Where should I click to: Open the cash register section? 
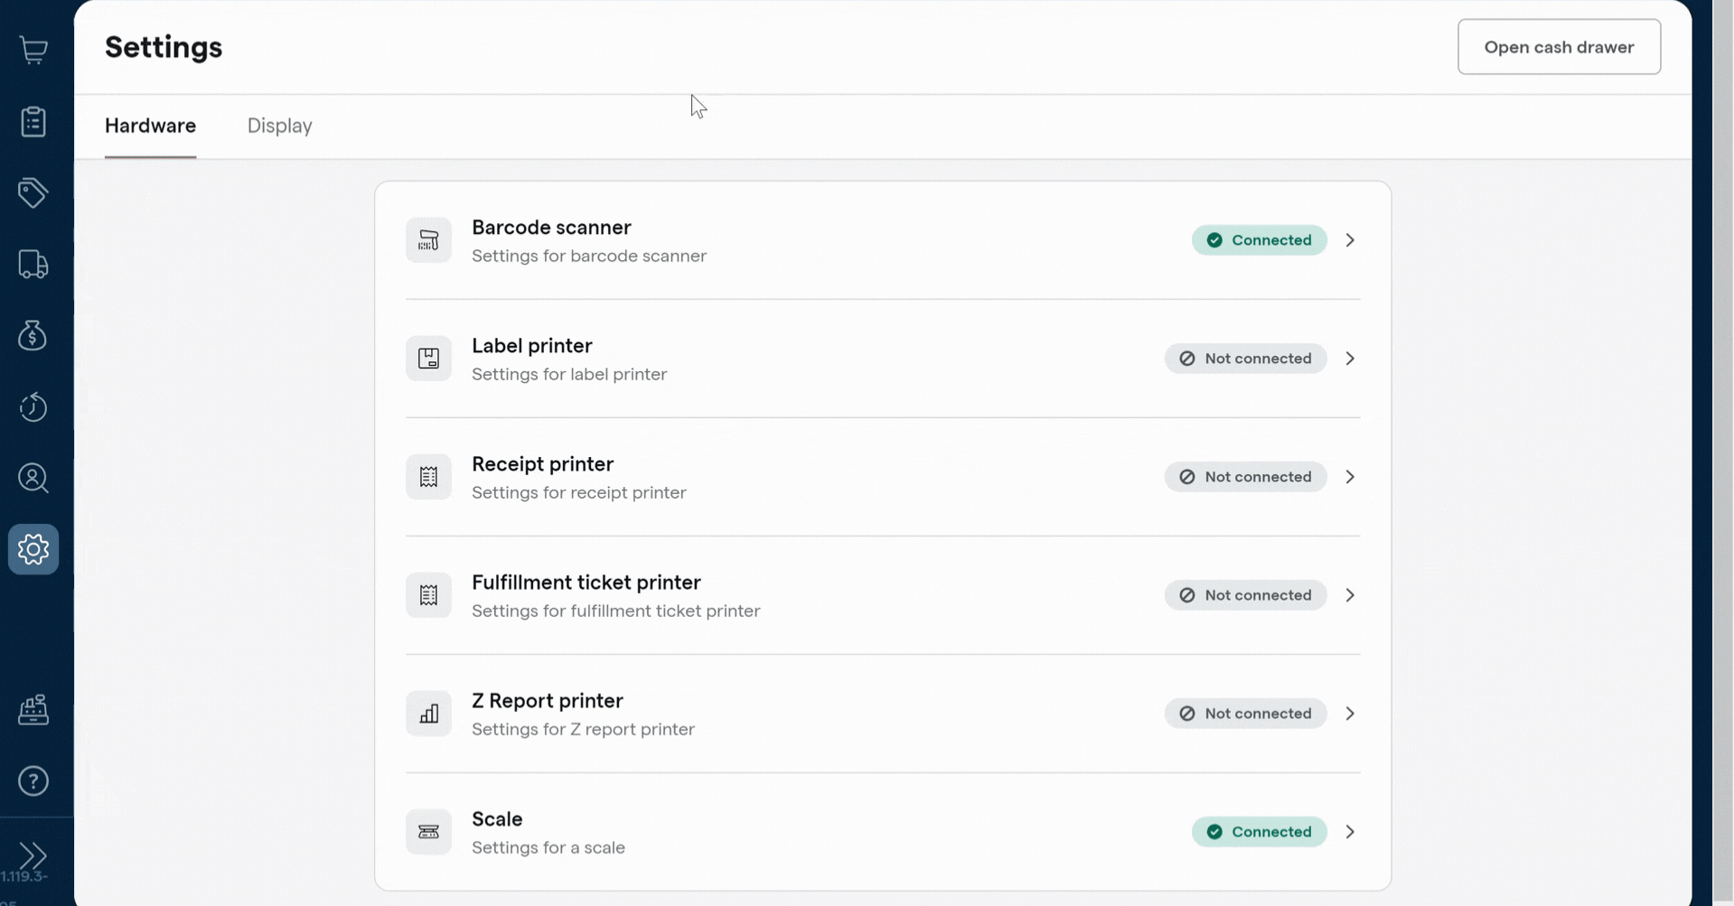(x=33, y=710)
